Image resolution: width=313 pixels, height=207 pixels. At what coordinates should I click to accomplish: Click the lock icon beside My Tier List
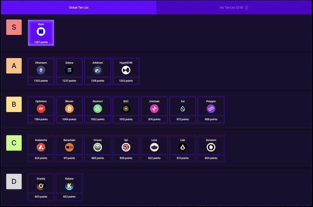246,8
